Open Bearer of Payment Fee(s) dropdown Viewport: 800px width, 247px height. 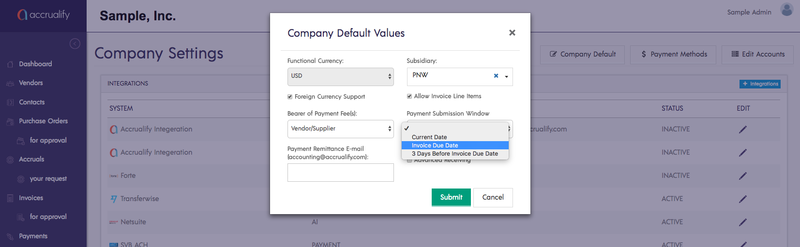tap(341, 129)
